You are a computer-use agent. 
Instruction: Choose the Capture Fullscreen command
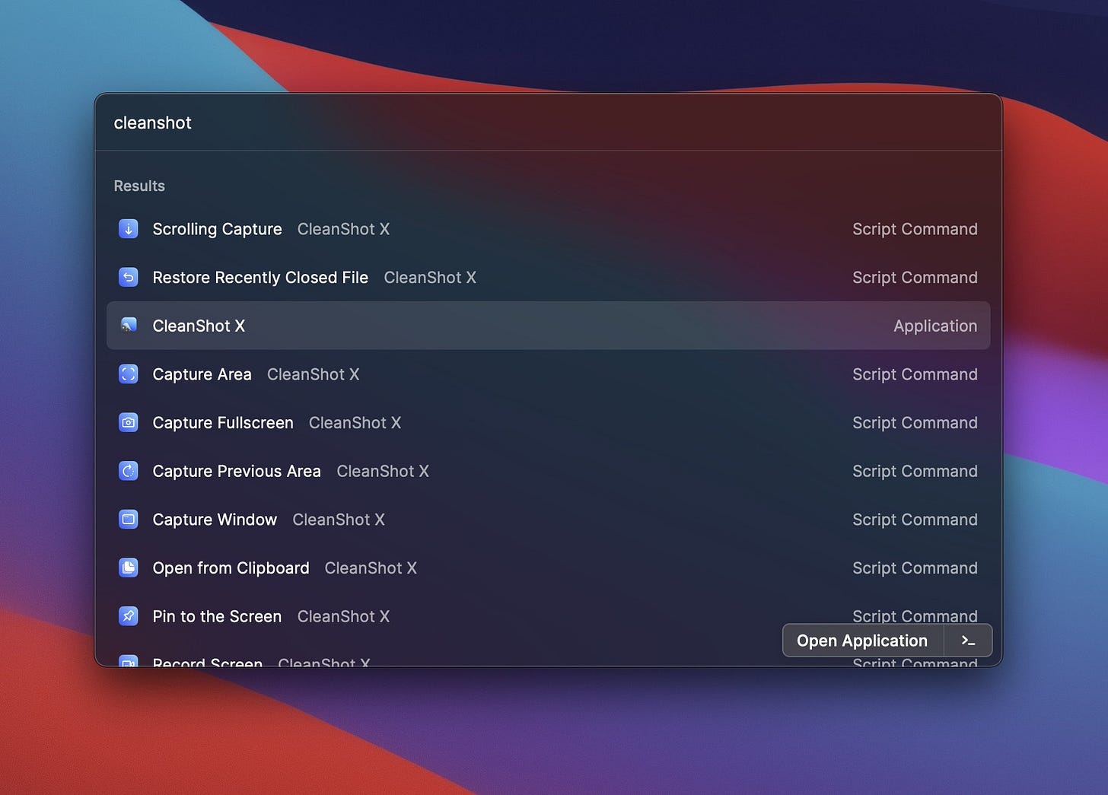(548, 422)
